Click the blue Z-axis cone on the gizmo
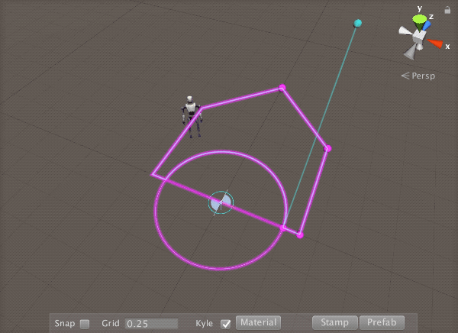 [x=427, y=24]
